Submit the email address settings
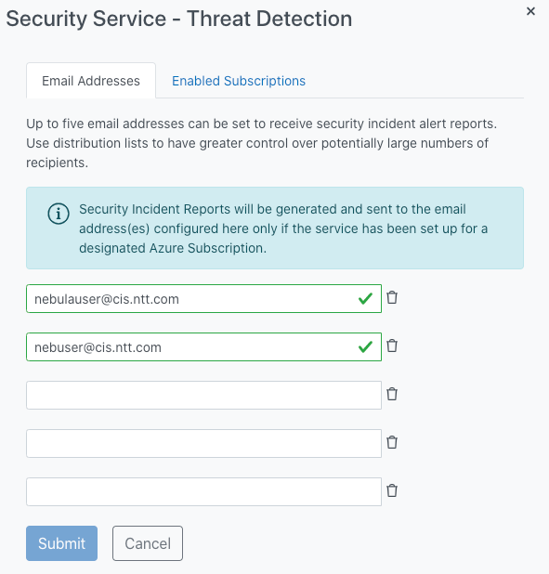 61,543
